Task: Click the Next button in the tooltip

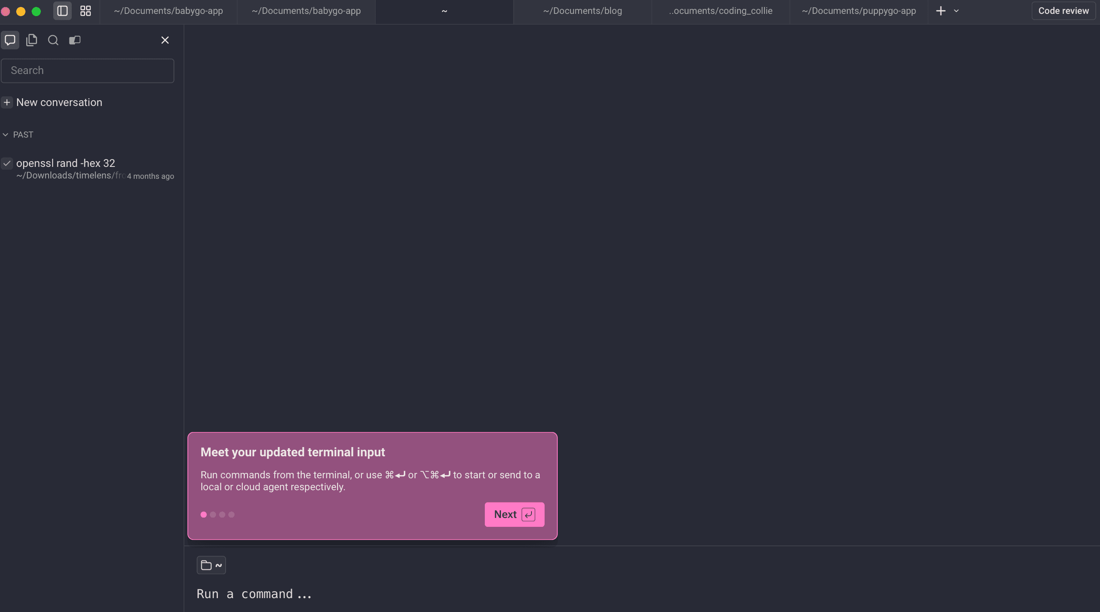Action: click(x=514, y=514)
